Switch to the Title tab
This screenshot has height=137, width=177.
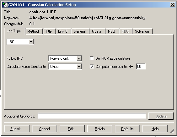[x=49, y=31]
